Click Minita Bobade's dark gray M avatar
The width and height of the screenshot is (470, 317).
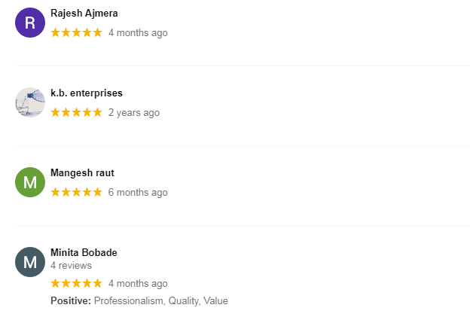[30, 262]
